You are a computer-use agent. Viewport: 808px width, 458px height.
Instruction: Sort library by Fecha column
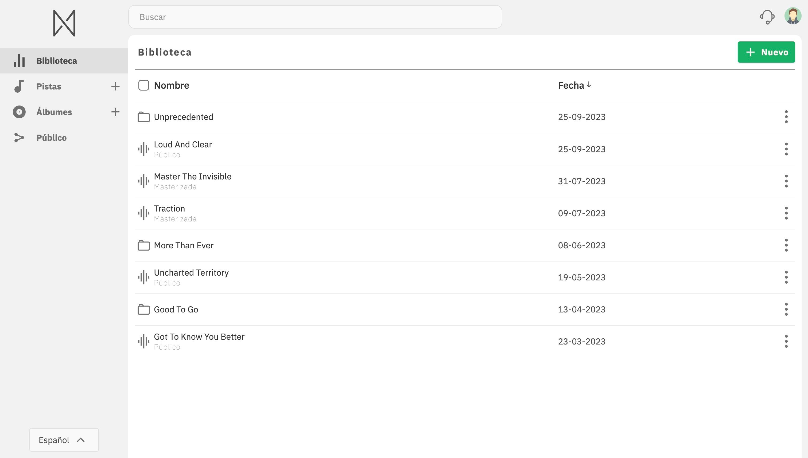pos(574,85)
